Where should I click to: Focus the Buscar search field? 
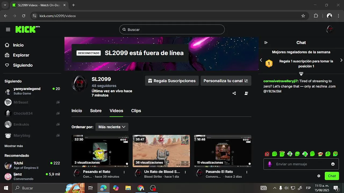(172, 29)
